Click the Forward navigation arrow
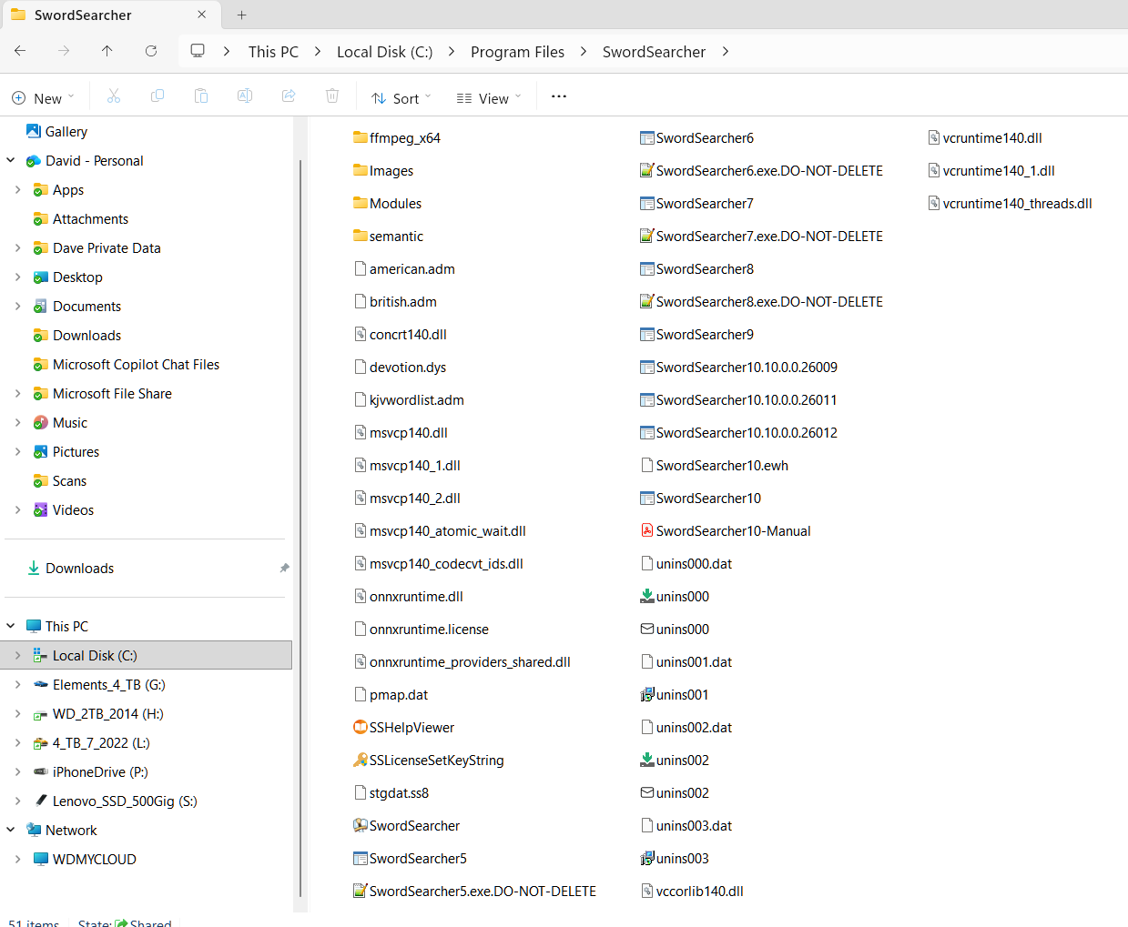The image size is (1128, 927). (64, 51)
